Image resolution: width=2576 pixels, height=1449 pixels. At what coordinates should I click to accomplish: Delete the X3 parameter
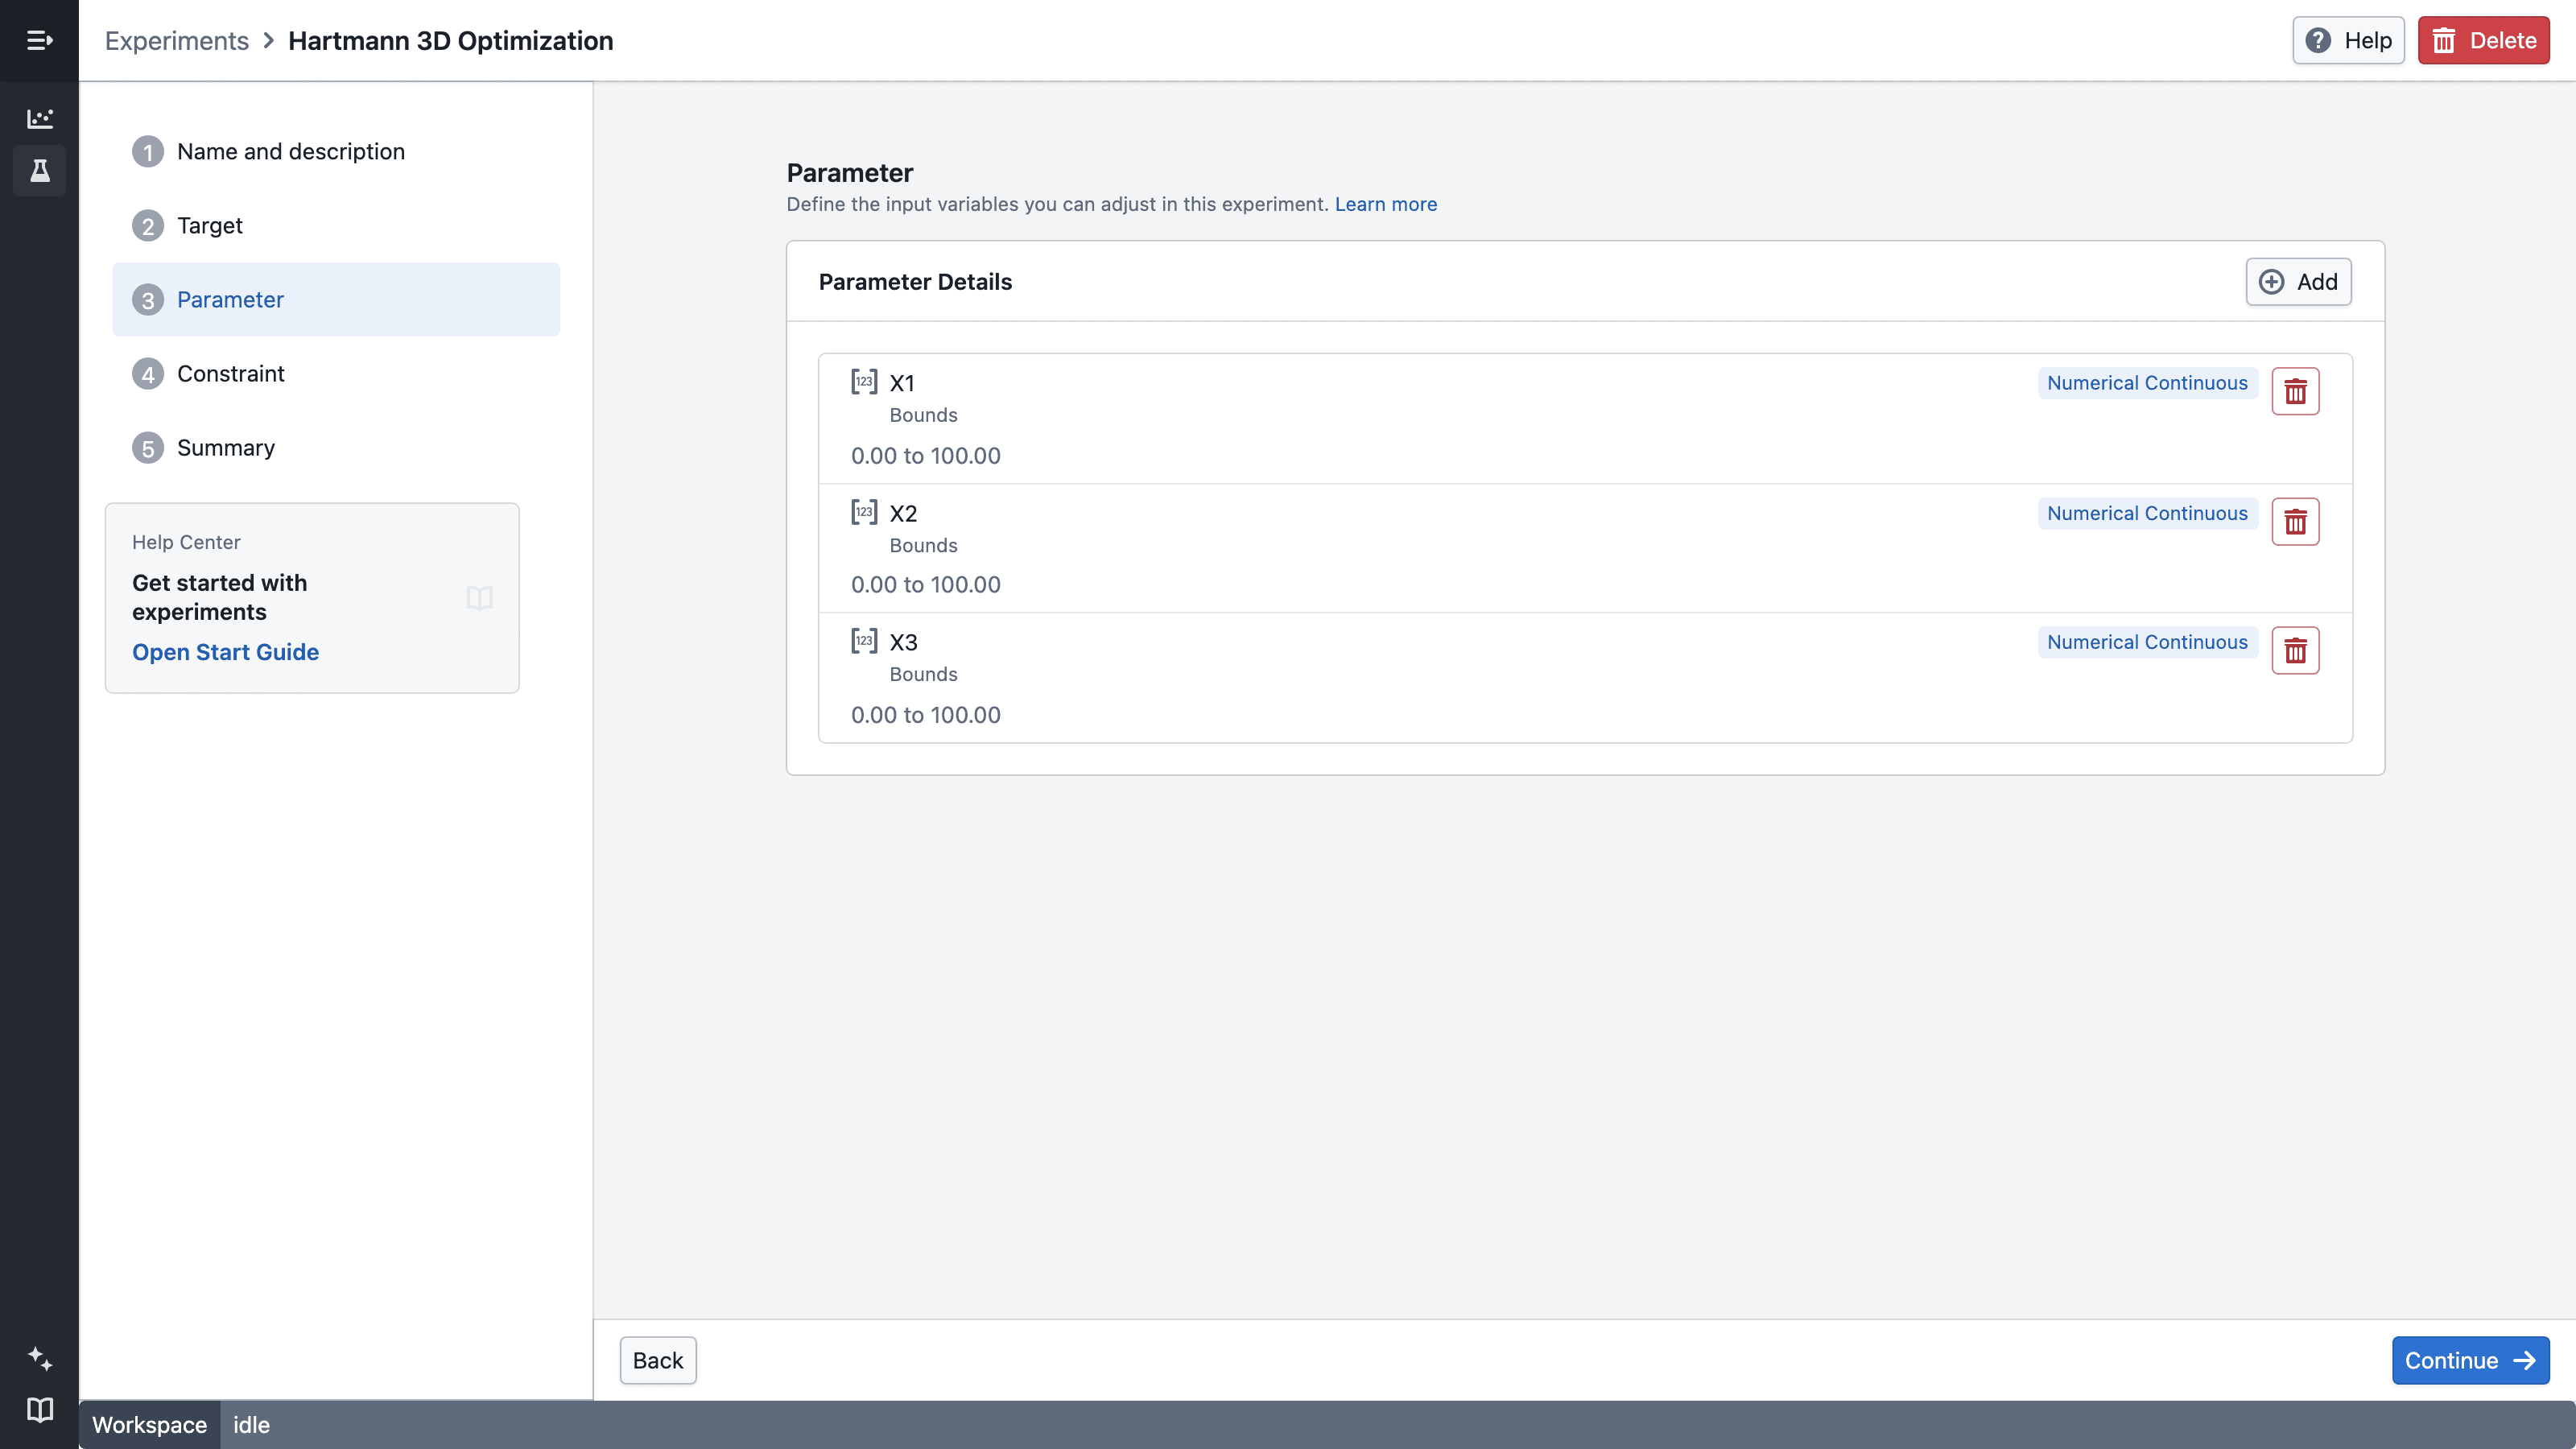[x=2295, y=651]
